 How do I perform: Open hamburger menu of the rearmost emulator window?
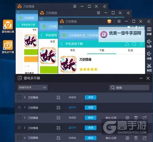point(75,6)
